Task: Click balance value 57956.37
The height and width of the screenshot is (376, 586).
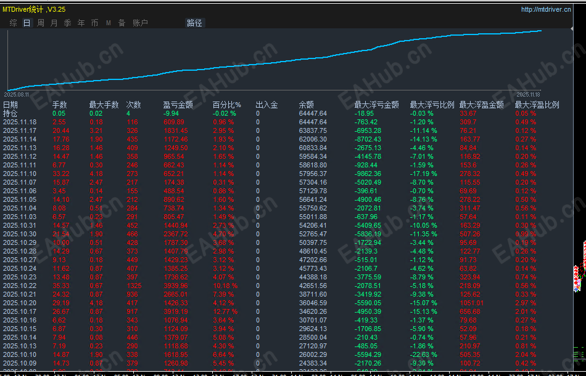Action: tap(313, 174)
